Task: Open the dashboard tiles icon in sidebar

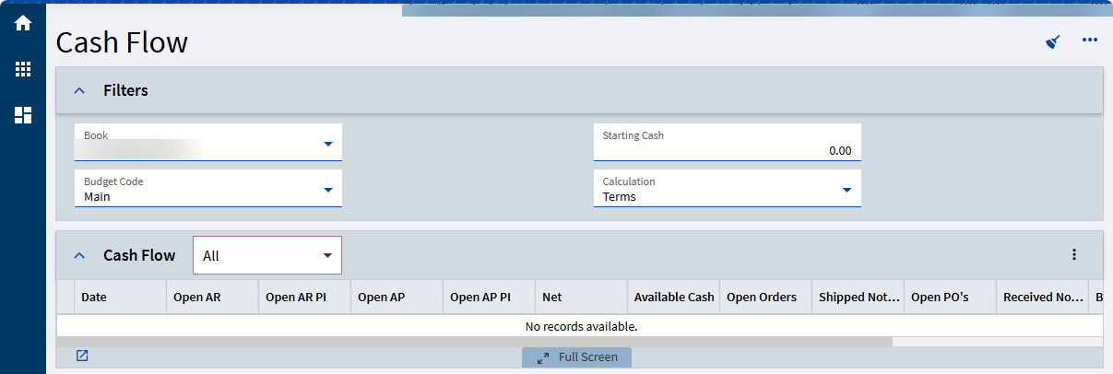Action: pos(23,115)
